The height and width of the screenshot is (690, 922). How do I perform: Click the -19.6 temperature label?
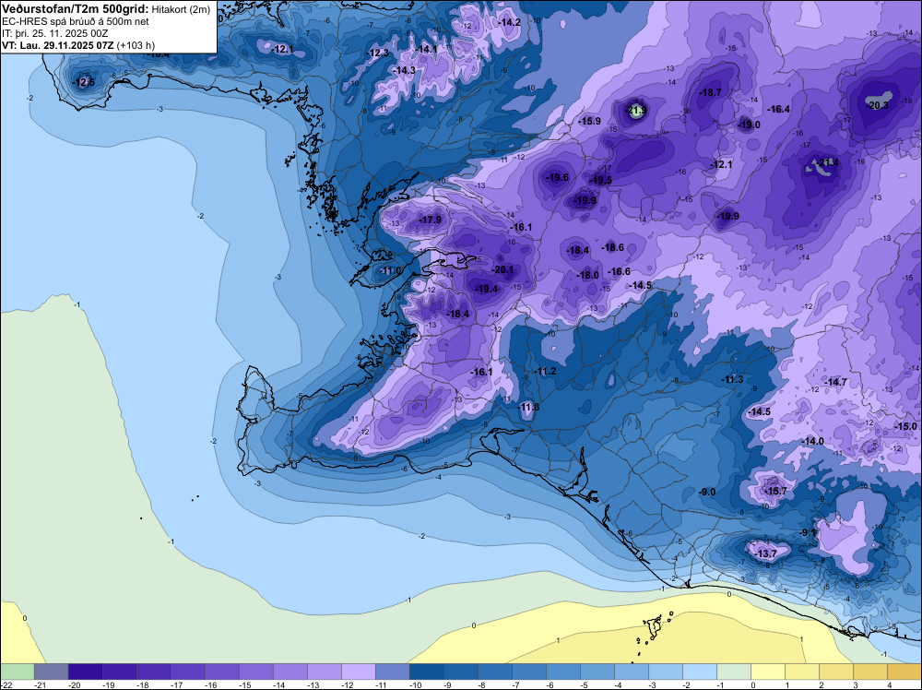click(557, 177)
